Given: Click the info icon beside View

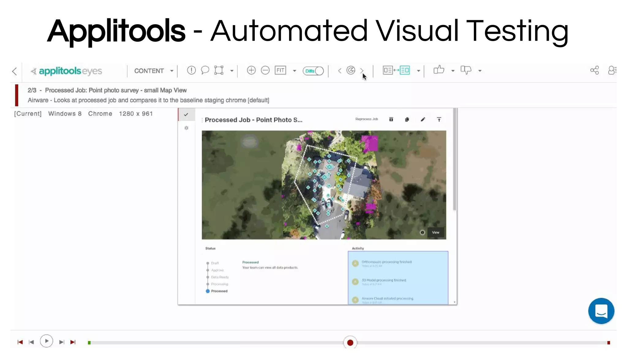Looking at the screenshot, I should pyautogui.click(x=422, y=232).
